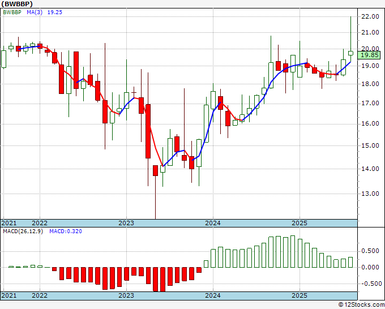Click the MA(3) legend label
Image resolution: width=385 pixels, height=309 pixels.
(x=35, y=12)
